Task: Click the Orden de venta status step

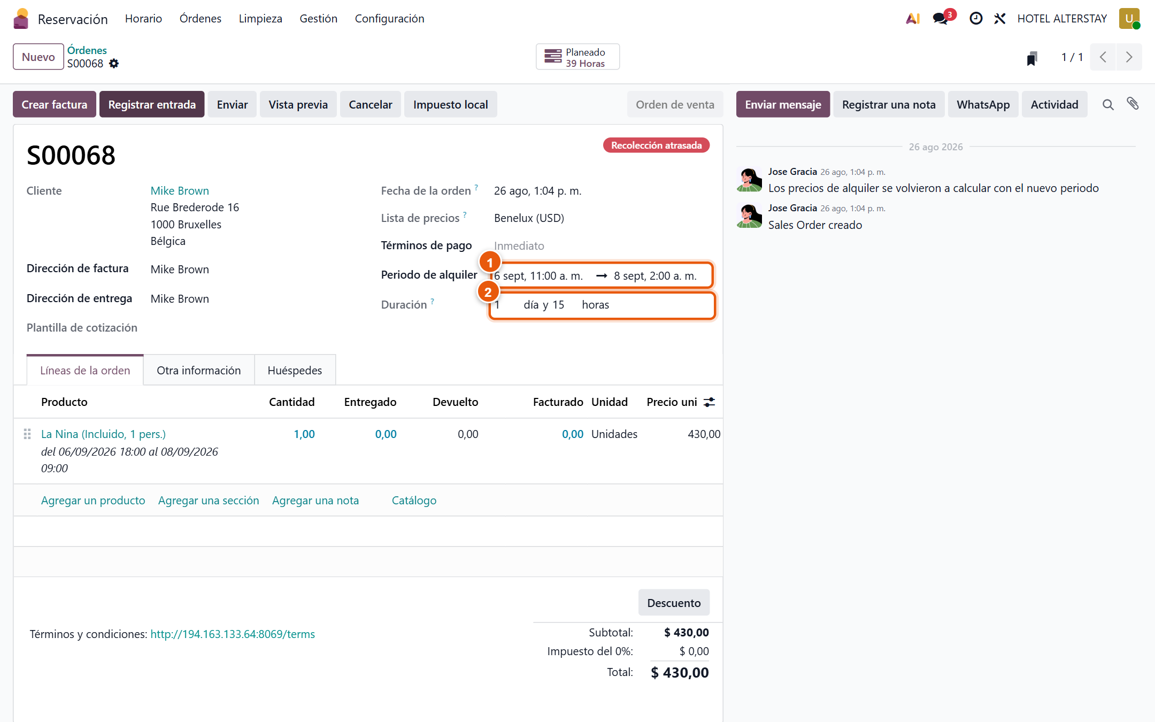Action: pos(675,104)
